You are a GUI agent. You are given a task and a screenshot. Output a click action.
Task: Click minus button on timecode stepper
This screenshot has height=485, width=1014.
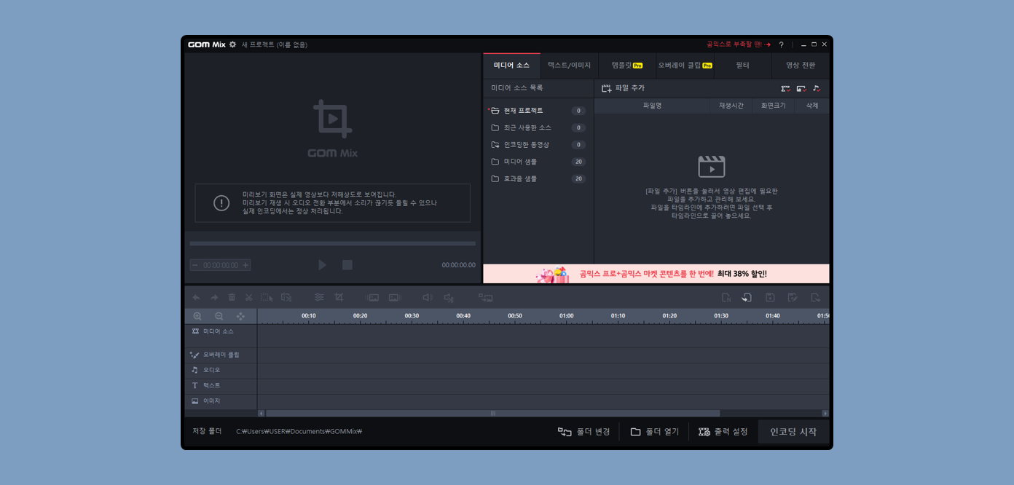click(194, 265)
